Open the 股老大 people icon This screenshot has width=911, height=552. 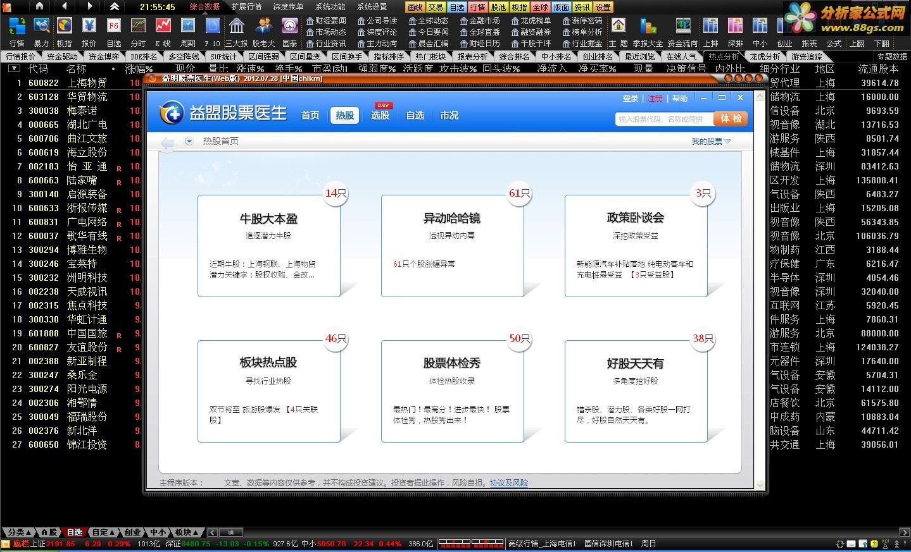click(x=263, y=26)
